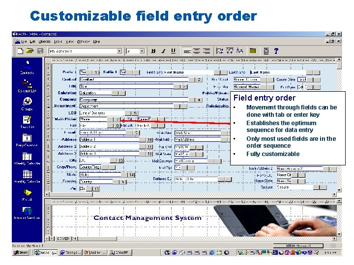Select the Contact field box
Screen dimensions: 354x265
click(134, 79)
